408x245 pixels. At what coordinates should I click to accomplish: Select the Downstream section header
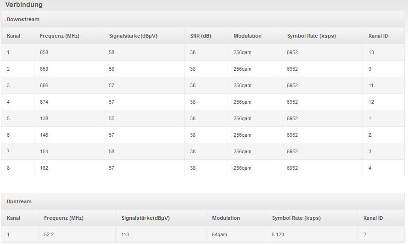(x=23, y=19)
